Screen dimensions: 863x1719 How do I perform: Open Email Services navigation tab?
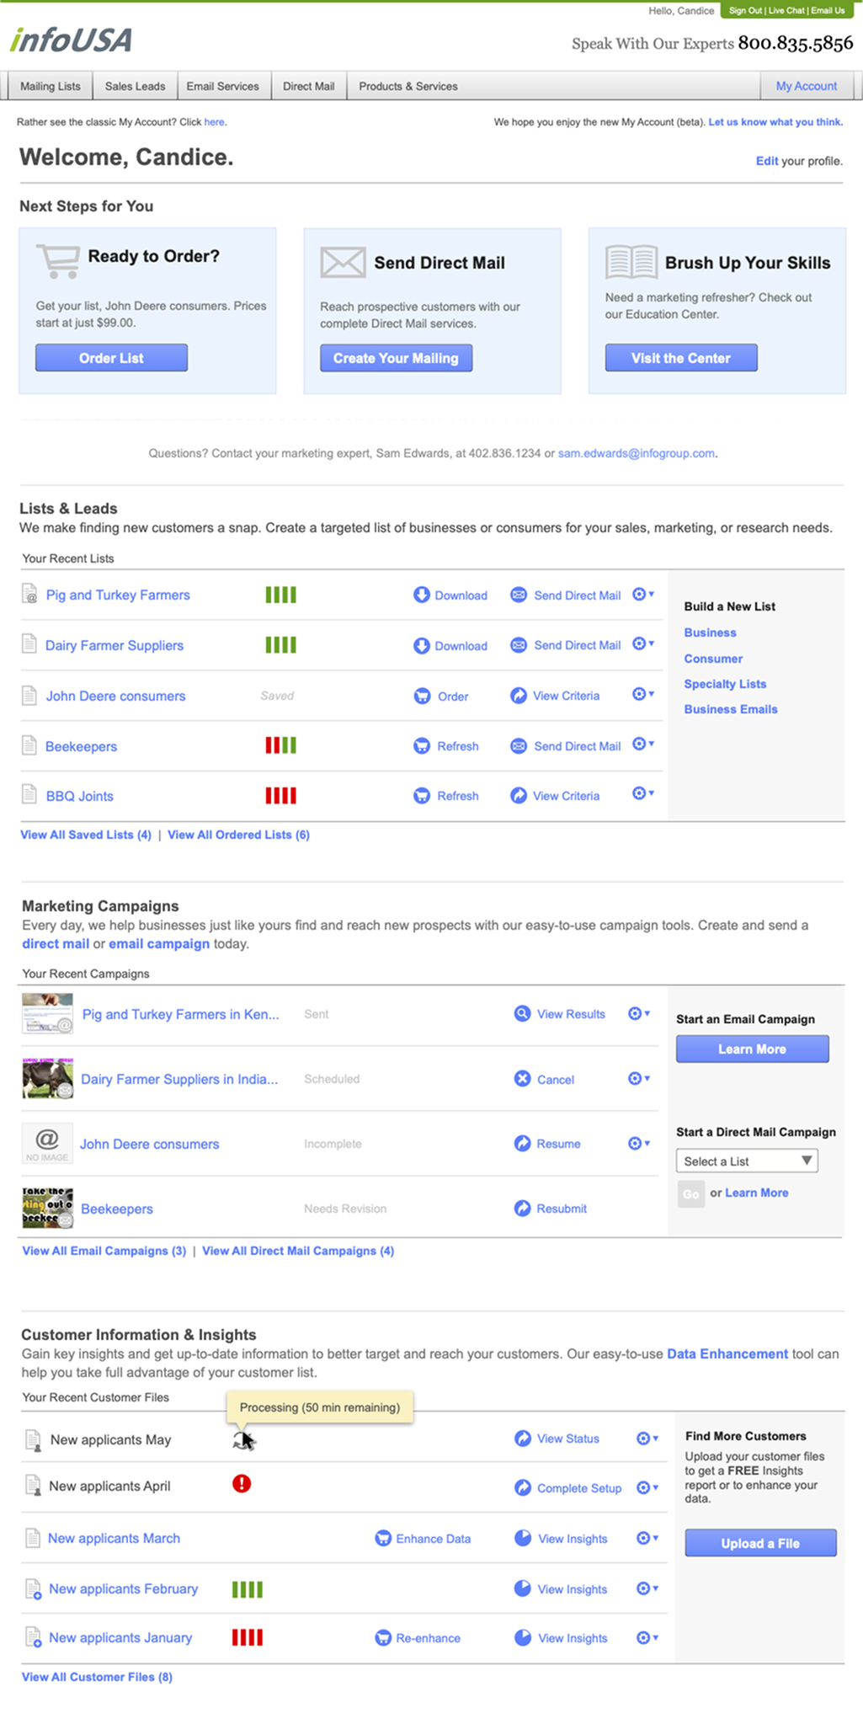223,86
